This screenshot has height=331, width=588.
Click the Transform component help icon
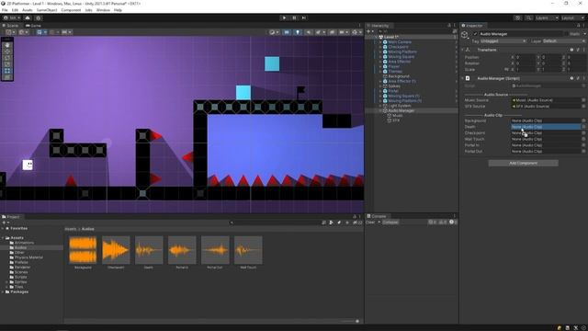(x=571, y=50)
